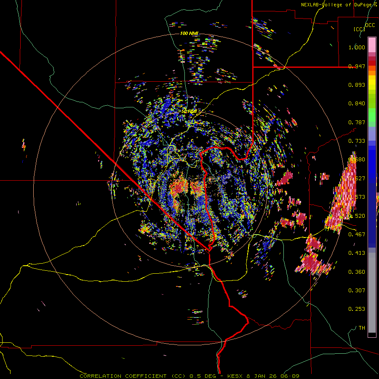Click the 0.733 scale value
Screen dimensions: 379x379
pos(357,141)
